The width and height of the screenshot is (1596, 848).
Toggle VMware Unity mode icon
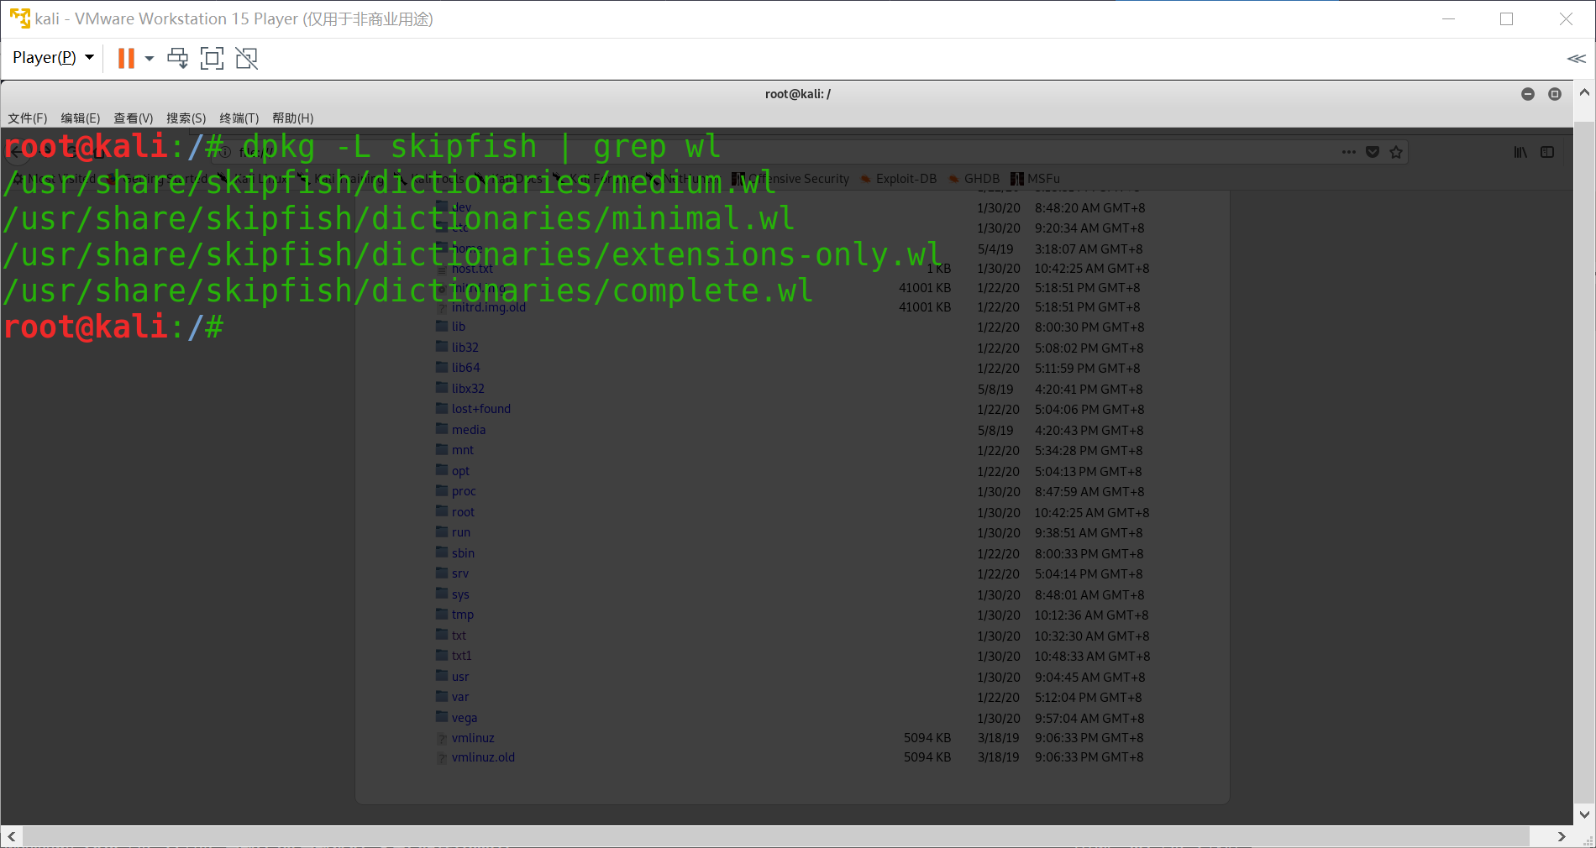[247, 58]
